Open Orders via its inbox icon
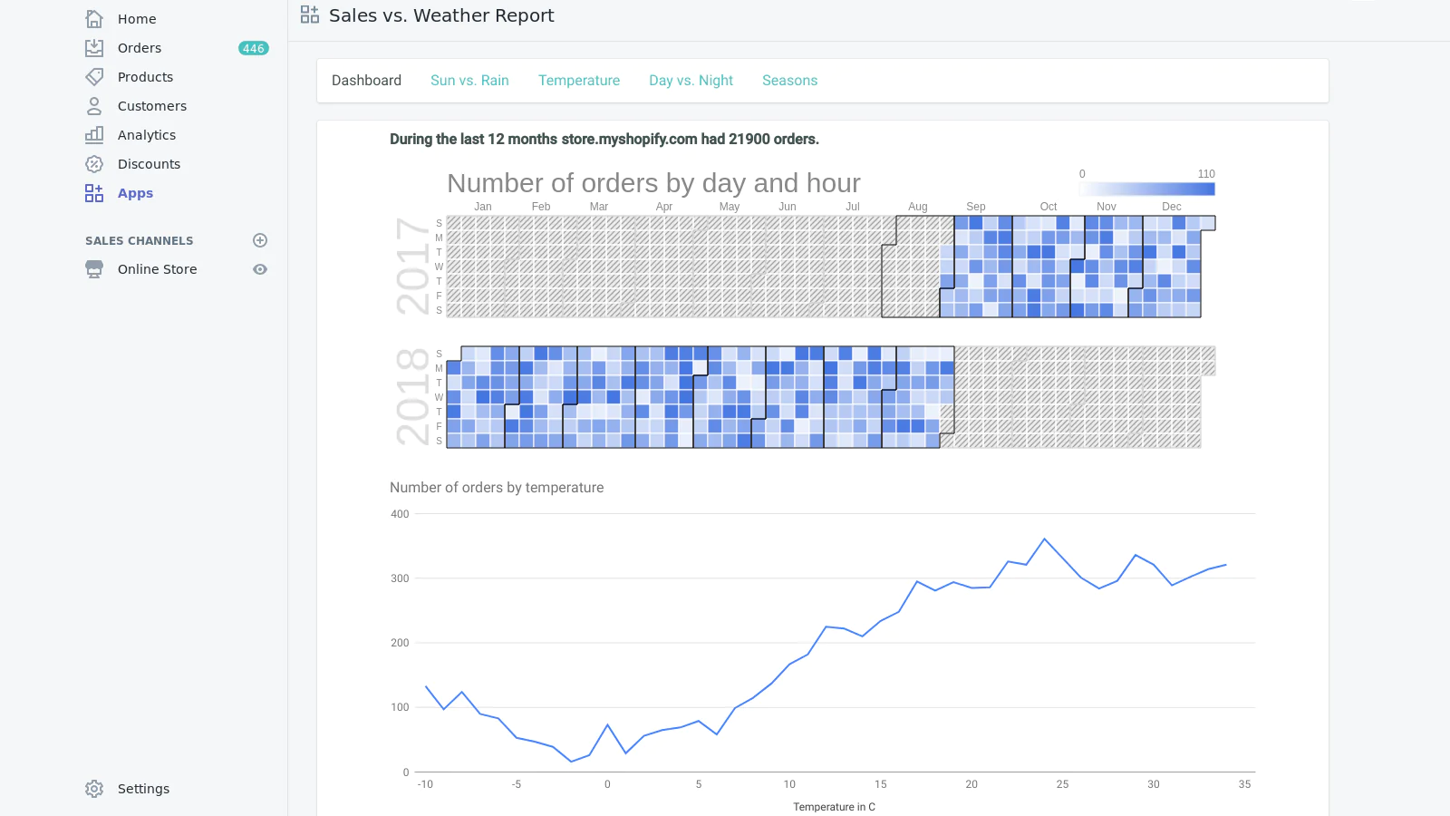Screen dimensions: 1450x816 [94, 48]
